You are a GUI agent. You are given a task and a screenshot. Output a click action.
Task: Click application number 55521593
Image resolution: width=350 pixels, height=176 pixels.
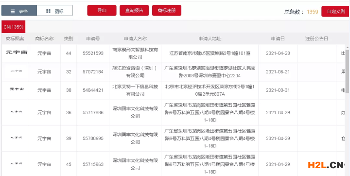pos(93,53)
